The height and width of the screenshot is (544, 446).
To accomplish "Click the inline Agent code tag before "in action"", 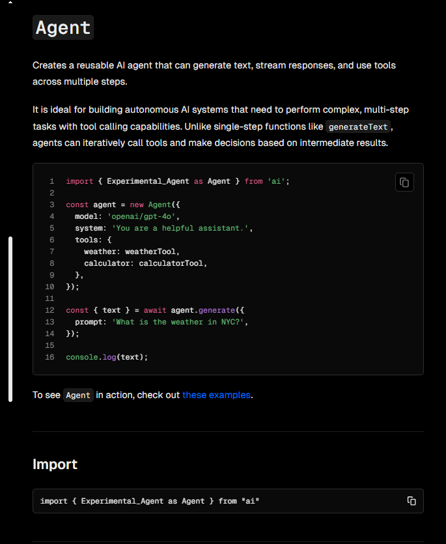I will (x=78, y=395).
